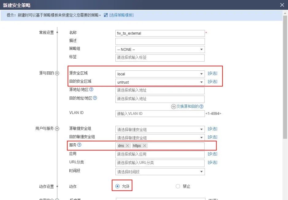Viewport: 288px width, 200px height.
Task: Click the URL分类 input field
Action: point(160,163)
